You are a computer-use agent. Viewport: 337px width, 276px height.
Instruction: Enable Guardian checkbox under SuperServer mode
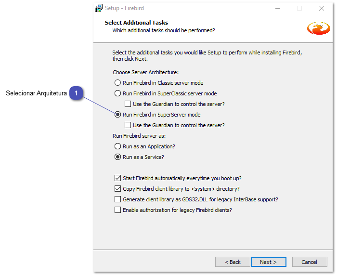pos(128,125)
